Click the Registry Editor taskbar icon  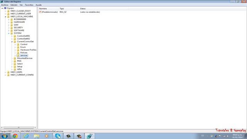coord(90,136)
